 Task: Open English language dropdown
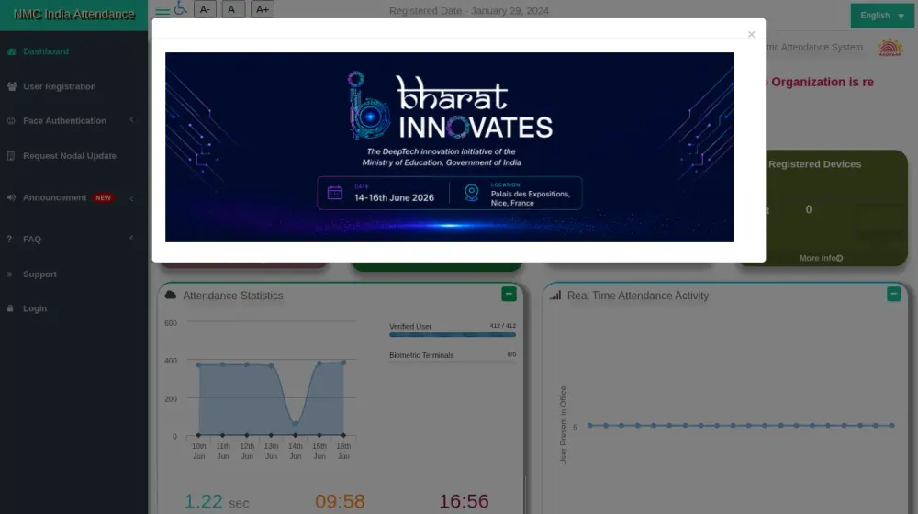[882, 16]
